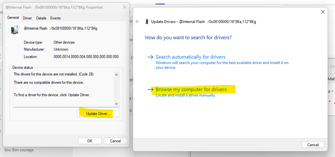
Task: Click OK in the Properties dialog
Action: 90,141
